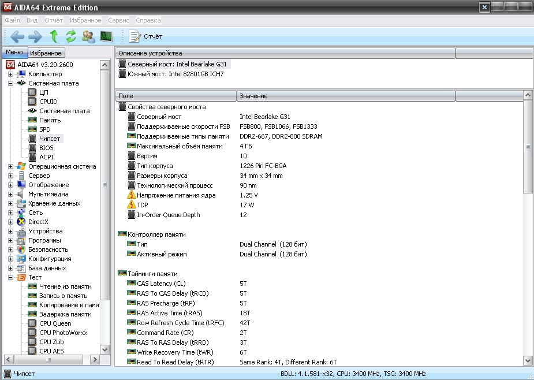534x380 pixels.
Task: Click the Программы icon in tree
Action: coord(21,240)
